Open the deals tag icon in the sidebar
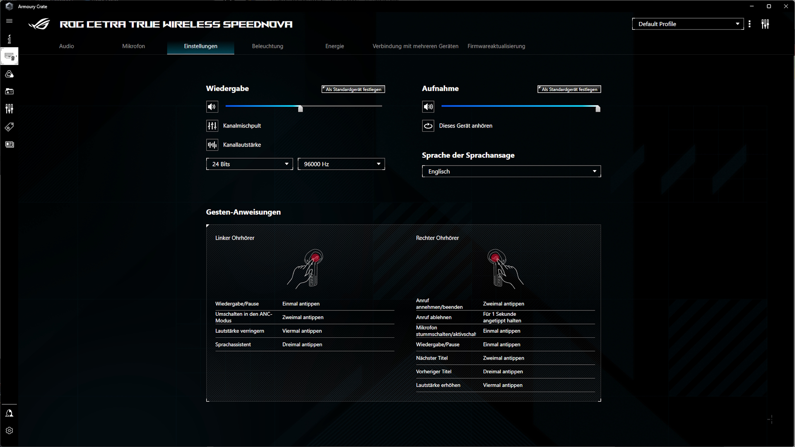Image resolution: width=795 pixels, height=447 pixels. coord(9,127)
